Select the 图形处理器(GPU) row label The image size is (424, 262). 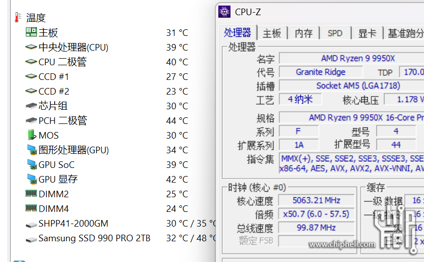pyautogui.click(x=73, y=150)
